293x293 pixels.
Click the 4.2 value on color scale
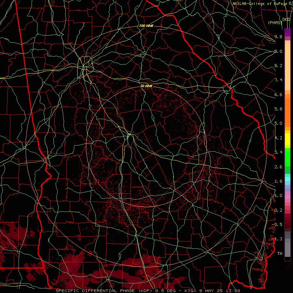pos(278,138)
